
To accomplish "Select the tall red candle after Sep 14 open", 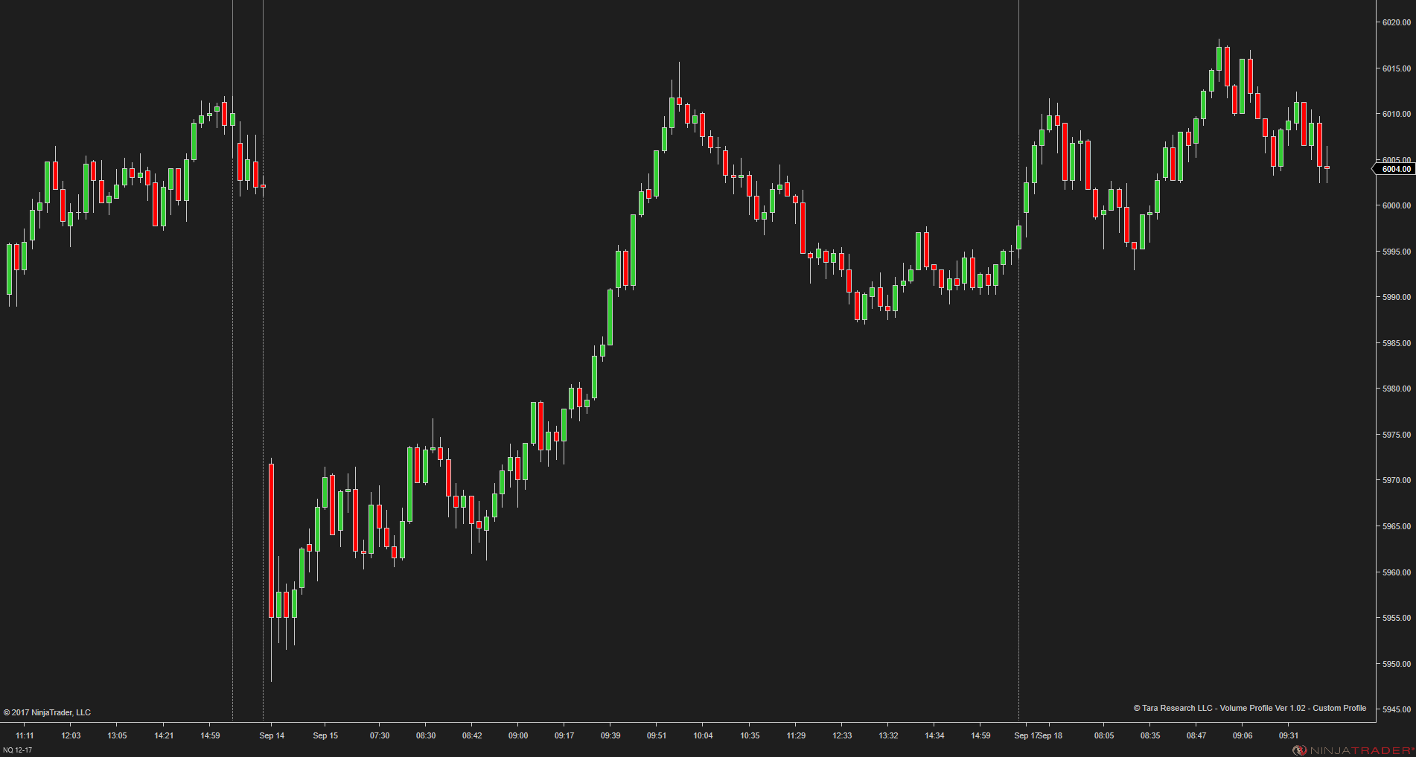I will 271,540.
